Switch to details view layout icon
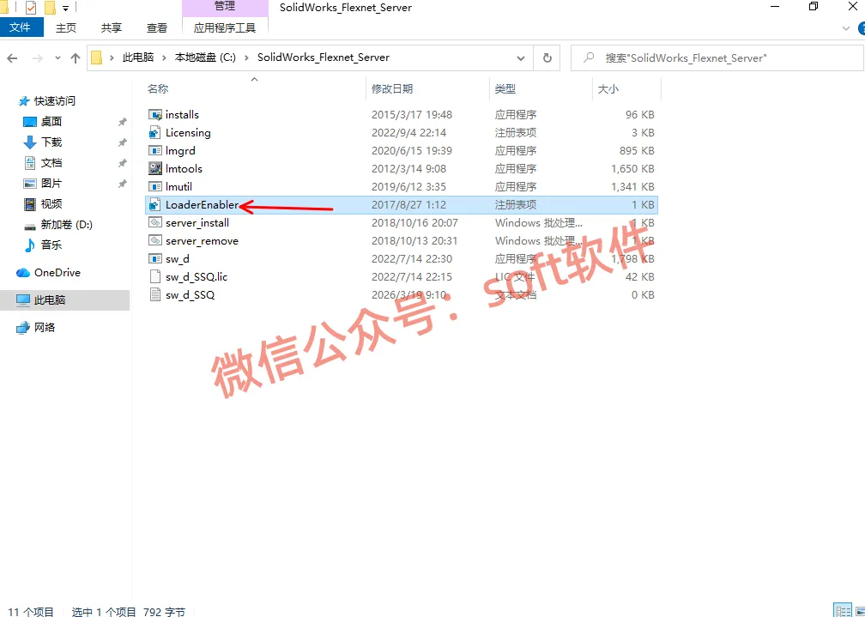Screen dimensions: 865x617 click(x=843, y=610)
